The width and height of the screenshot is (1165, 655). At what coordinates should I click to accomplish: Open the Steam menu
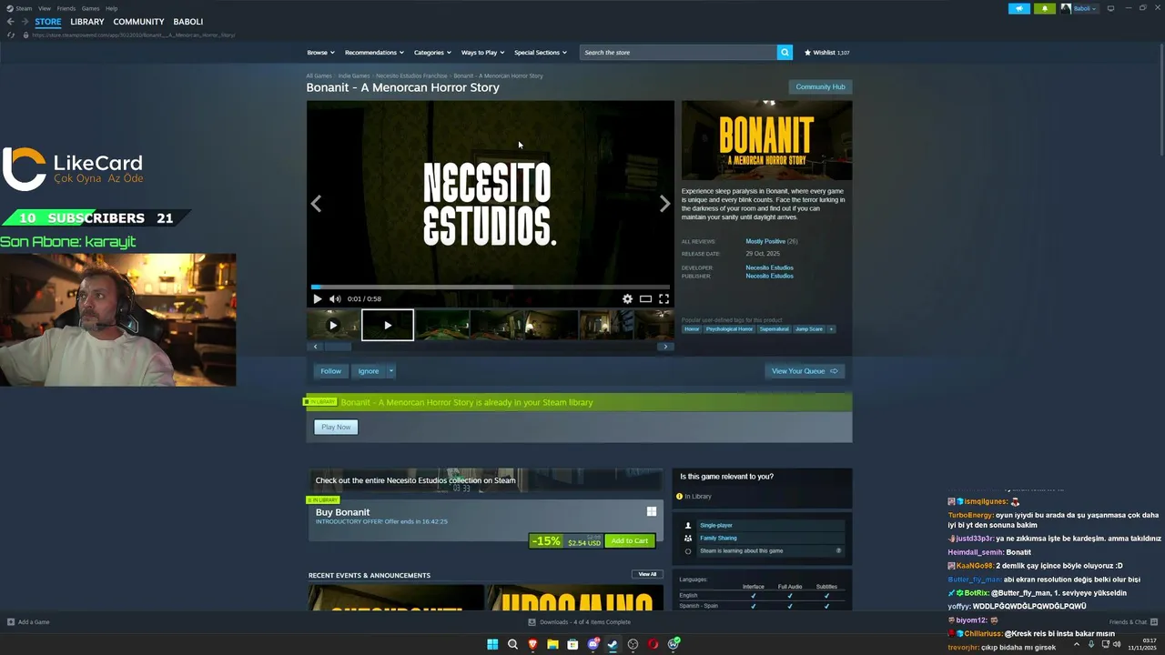[24, 8]
